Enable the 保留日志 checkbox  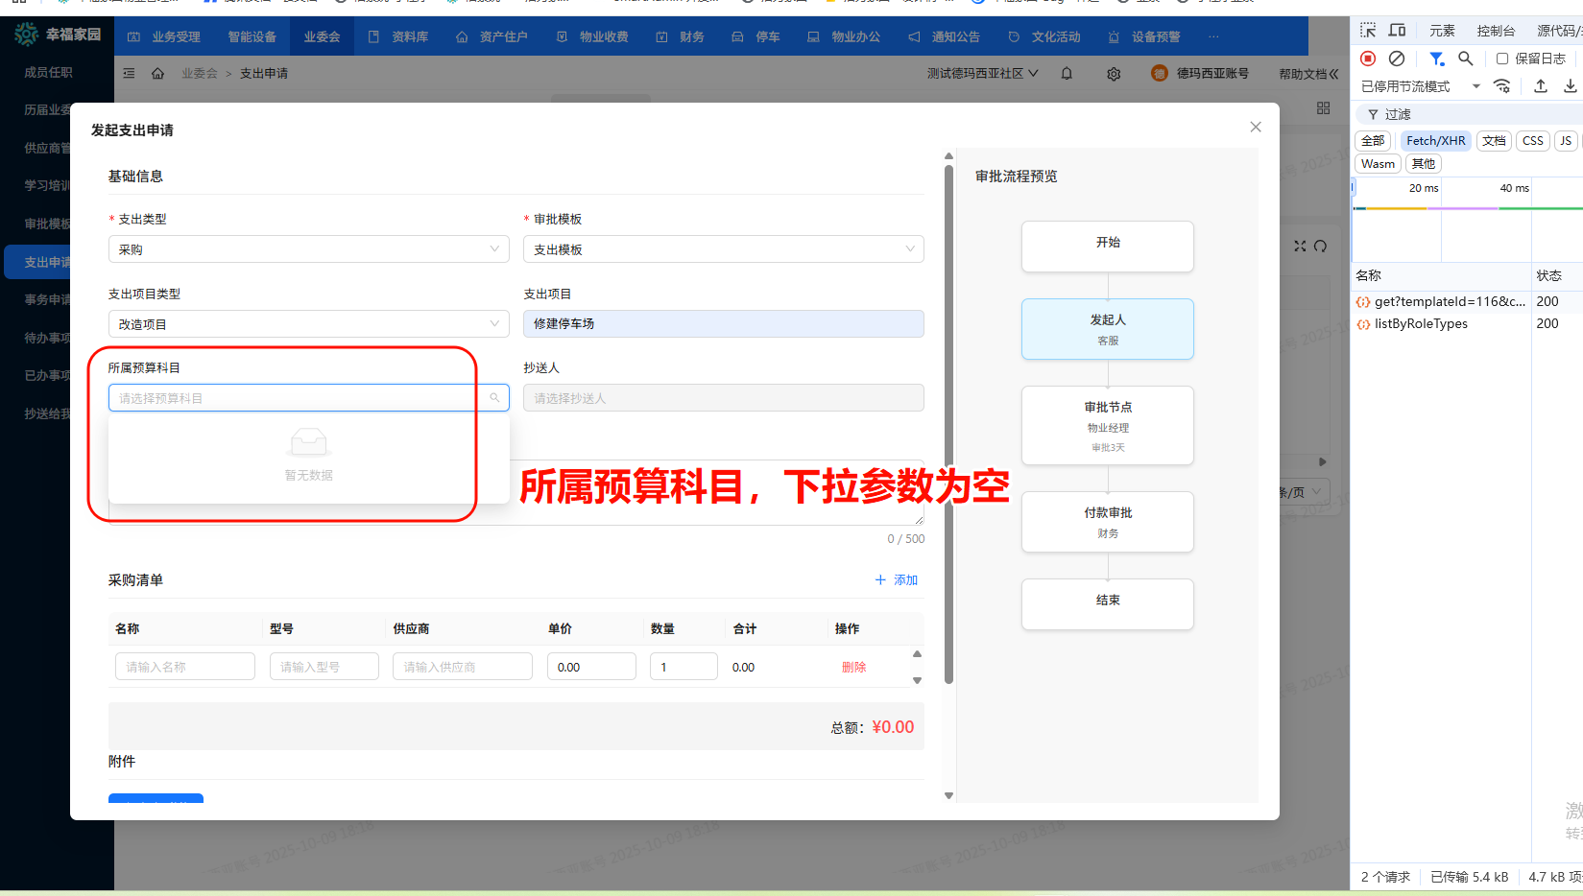pos(1501,59)
